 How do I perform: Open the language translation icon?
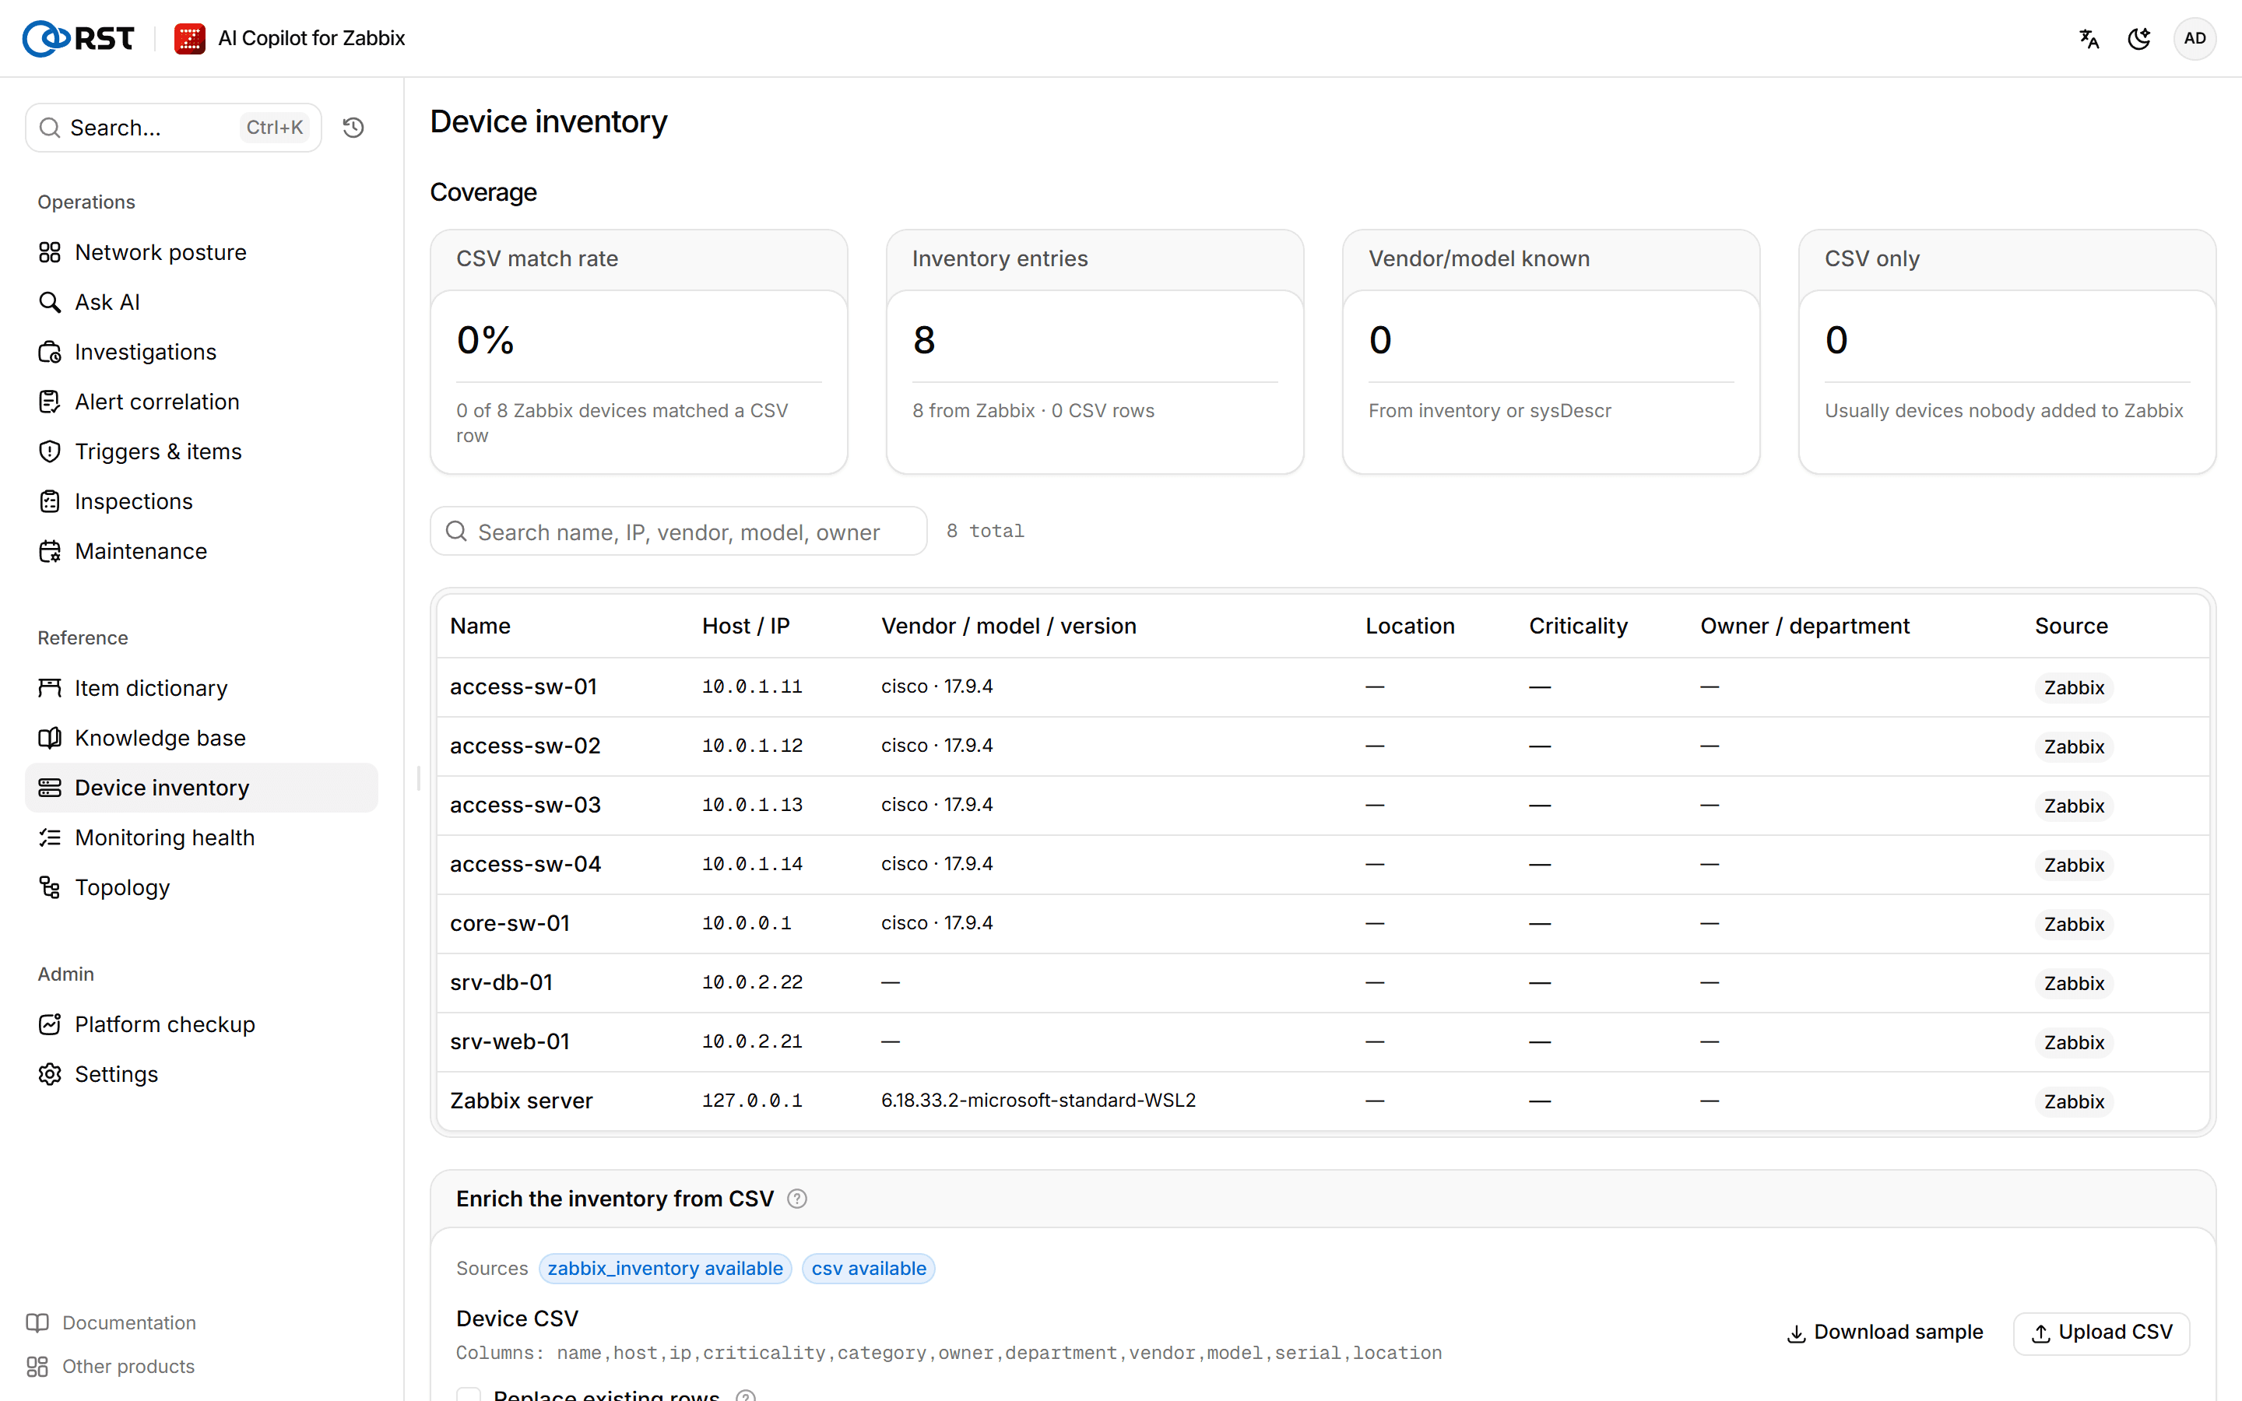[2089, 38]
